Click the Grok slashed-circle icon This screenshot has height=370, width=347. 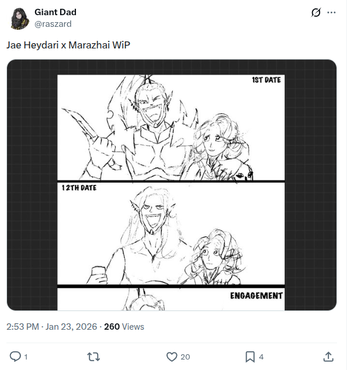coord(316,12)
